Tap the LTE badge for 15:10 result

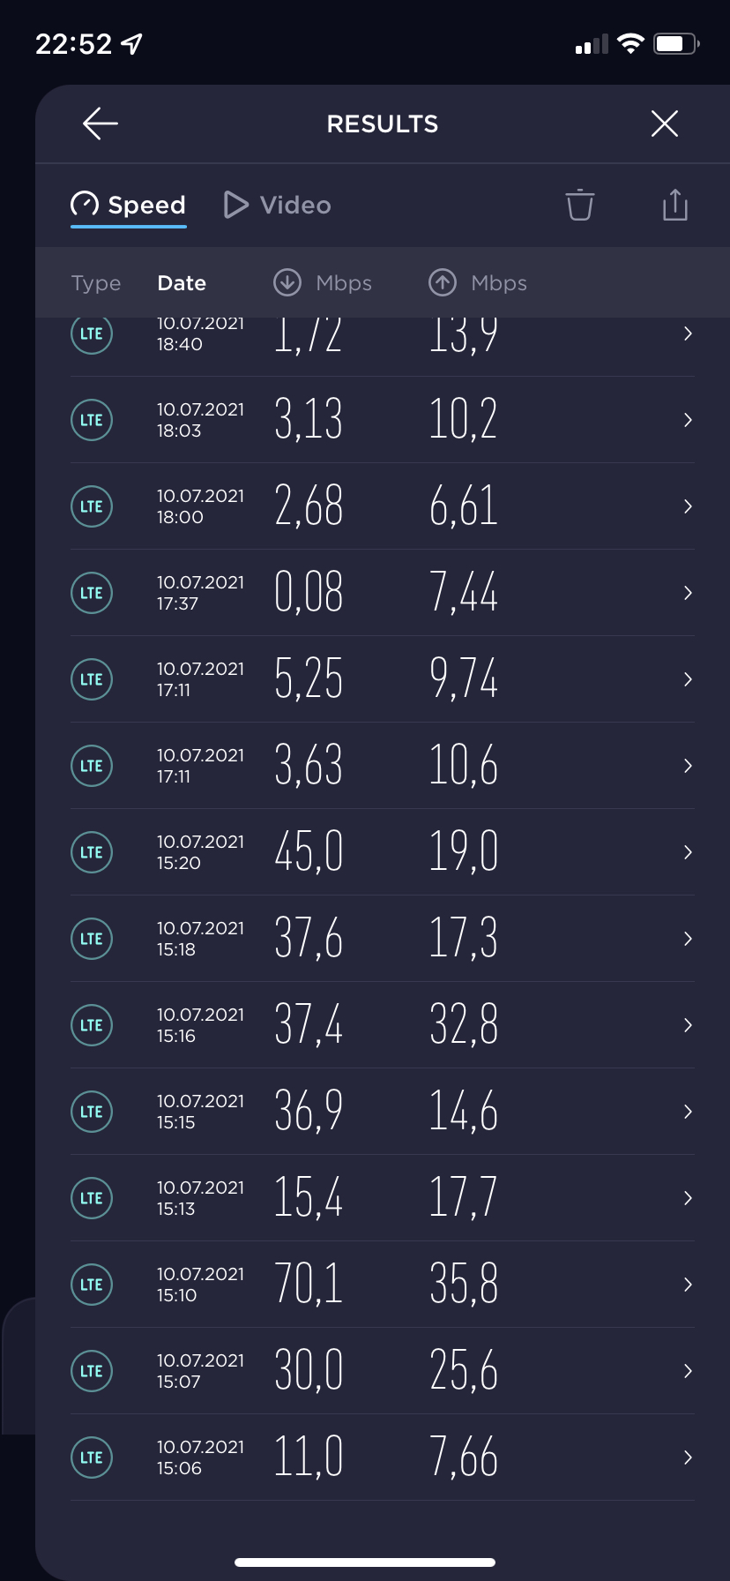tap(92, 1285)
